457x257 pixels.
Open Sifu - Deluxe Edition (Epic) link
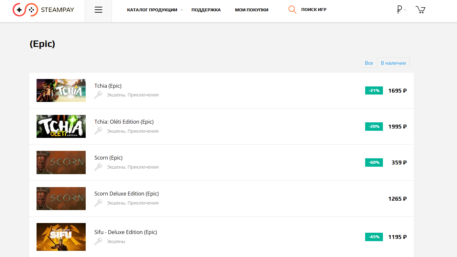(x=126, y=232)
